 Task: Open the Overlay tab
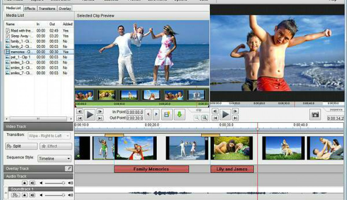[x=65, y=8]
